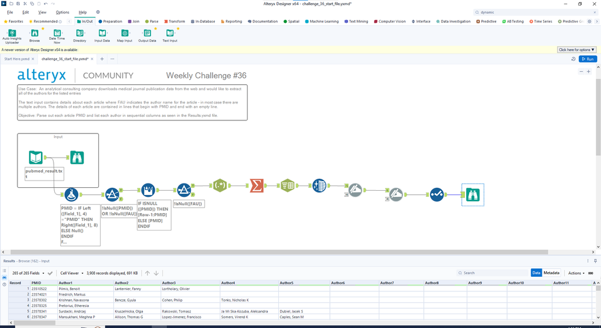Viewport: 601px width, 328px height.
Task: Switch to the Reporting tool category
Action: pyautogui.click(x=231, y=22)
